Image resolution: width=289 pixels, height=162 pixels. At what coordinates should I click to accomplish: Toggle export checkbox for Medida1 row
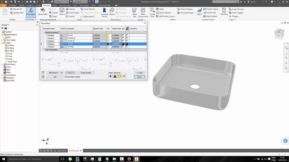[126, 38]
